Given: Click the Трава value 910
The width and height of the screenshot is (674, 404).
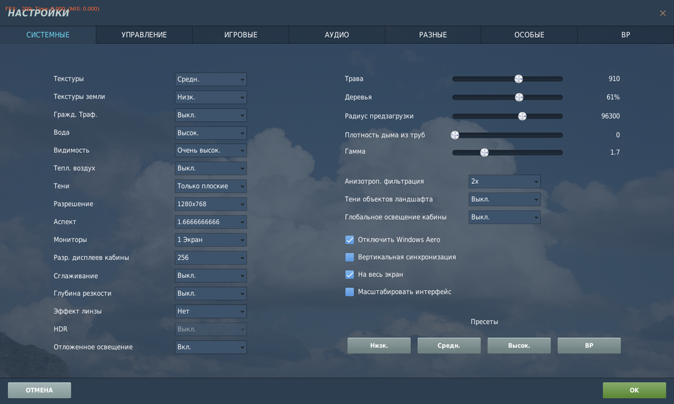Looking at the screenshot, I should [x=614, y=79].
